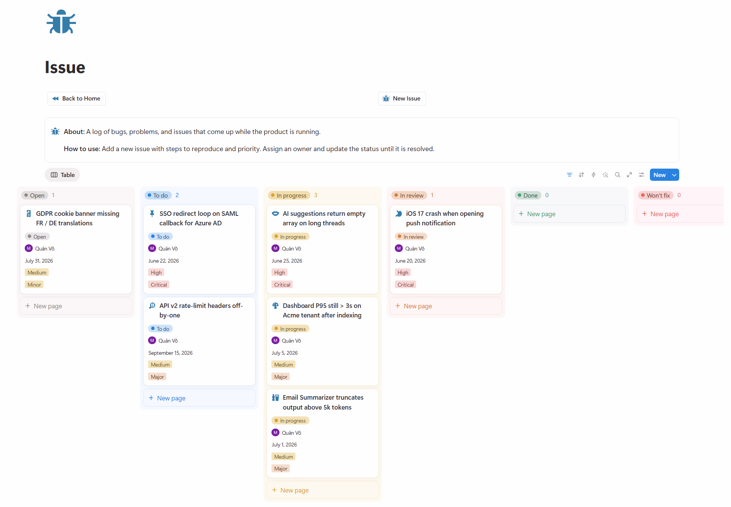
Task: Click the GDPR cookie banner card icon
Action: 29,214
